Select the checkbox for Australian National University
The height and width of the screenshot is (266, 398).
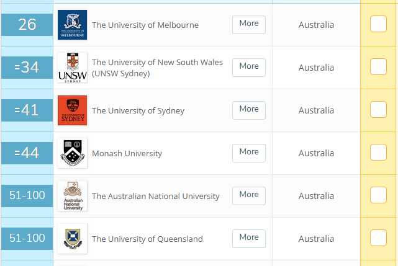pyautogui.click(x=378, y=195)
